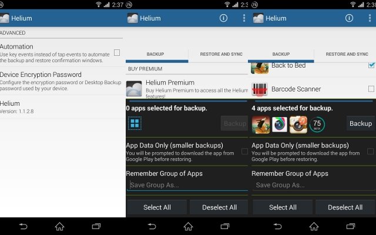The height and width of the screenshot is (235, 376).
Task: Open overflow menu in middle screen header
Action: coord(244,18)
